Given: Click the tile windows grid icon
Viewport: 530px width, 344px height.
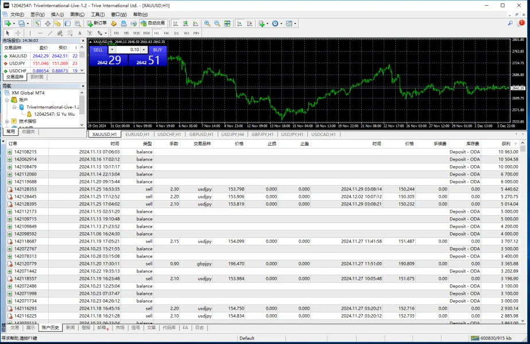Looking at the screenshot, I should (227, 24).
